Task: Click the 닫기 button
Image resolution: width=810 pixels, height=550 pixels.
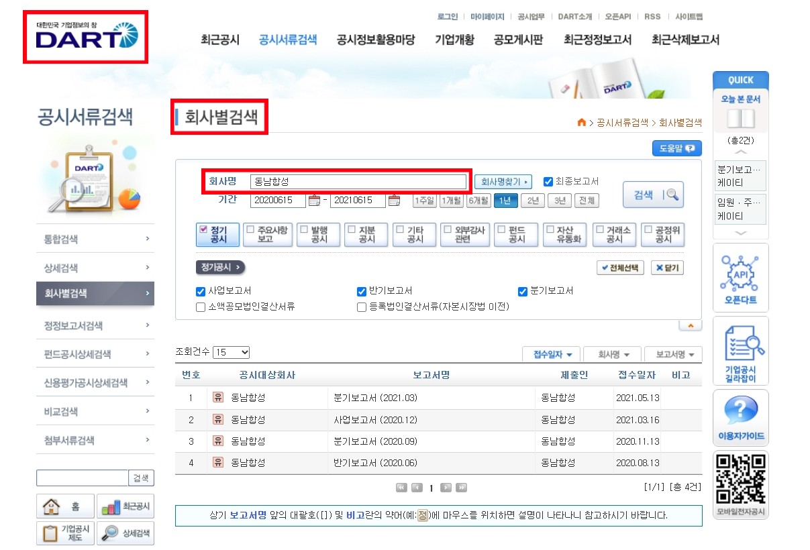Action: [667, 268]
